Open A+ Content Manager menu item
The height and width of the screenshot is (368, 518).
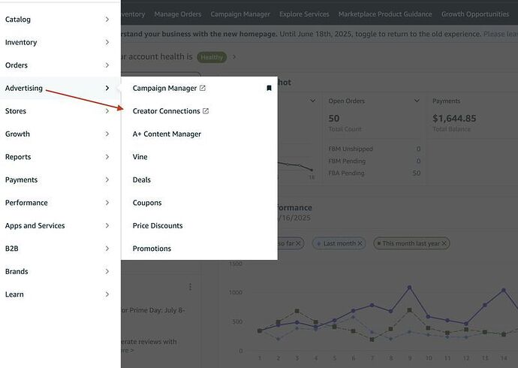pos(167,134)
